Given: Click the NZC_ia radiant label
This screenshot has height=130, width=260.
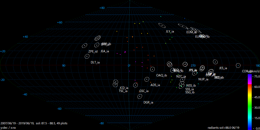Looking at the screenshot, I should (181, 76).
